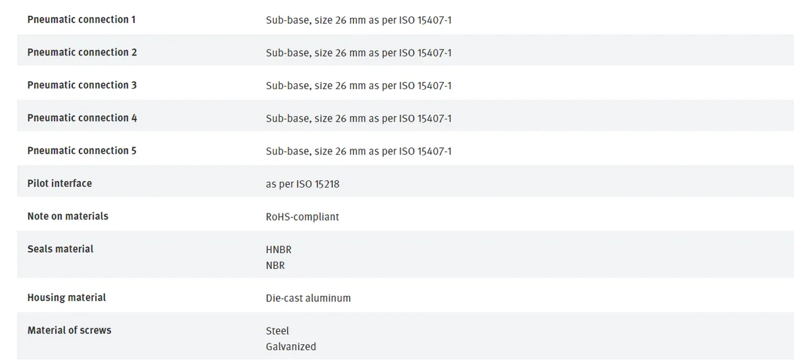794x362 pixels.
Task: Click the Pneumatic connection 5 label
Action: (x=82, y=151)
